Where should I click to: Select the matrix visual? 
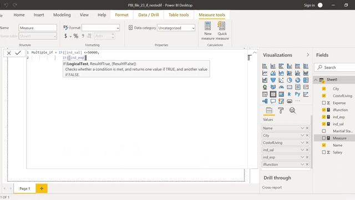click(x=281, y=94)
